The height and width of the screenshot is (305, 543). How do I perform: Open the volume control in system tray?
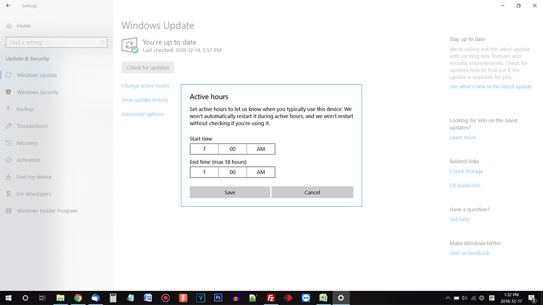[x=465, y=298]
